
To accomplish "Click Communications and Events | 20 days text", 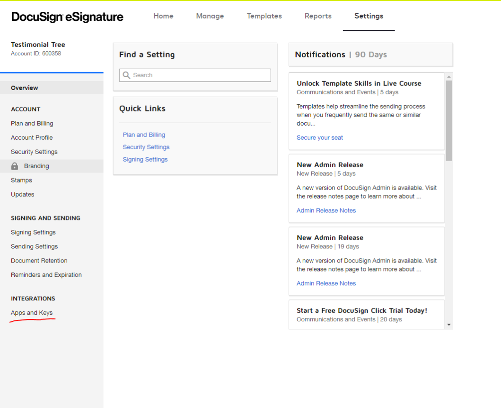I will [x=349, y=319].
